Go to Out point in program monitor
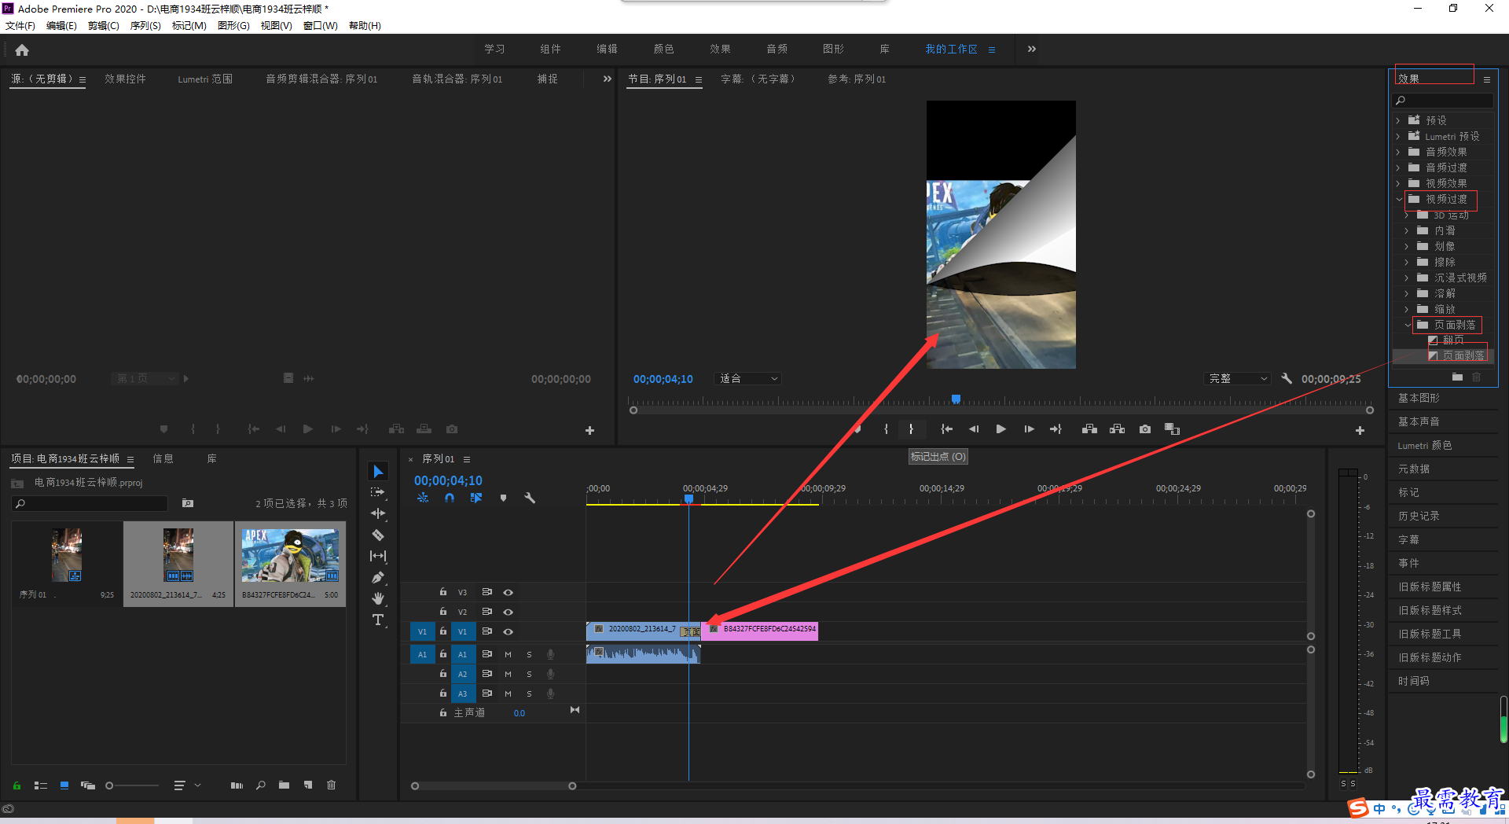This screenshot has height=824, width=1509. click(x=1056, y=429)
